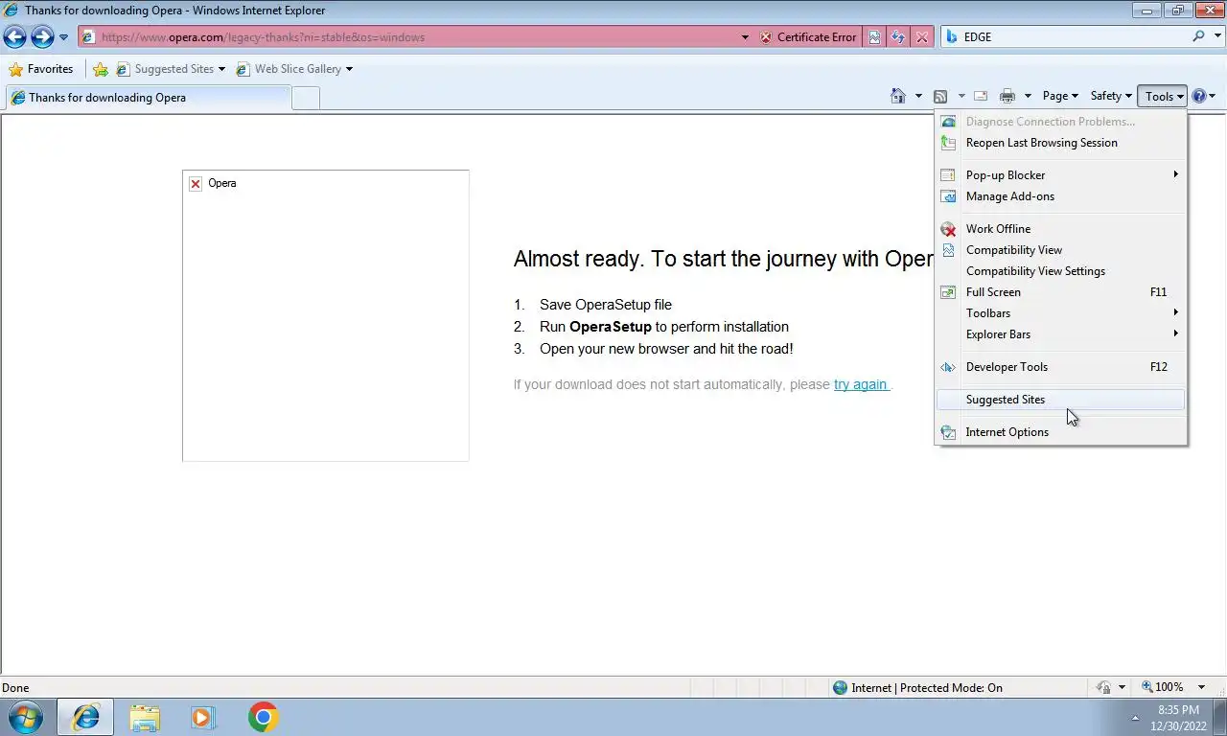Click Internet Protected Mode status zone
The height and width of the screenshot is (736, 1227).
pos(917,687)
